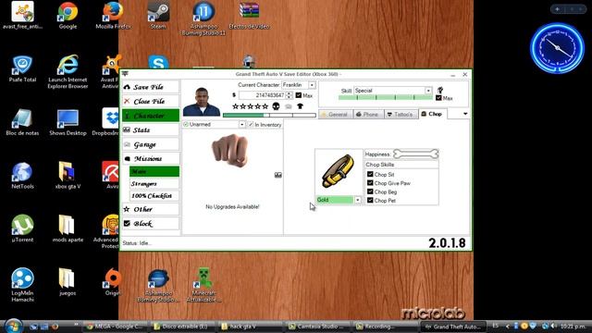Open Efectos de Video archive icon
Viewport: 592px width, 333px height.
249,15
